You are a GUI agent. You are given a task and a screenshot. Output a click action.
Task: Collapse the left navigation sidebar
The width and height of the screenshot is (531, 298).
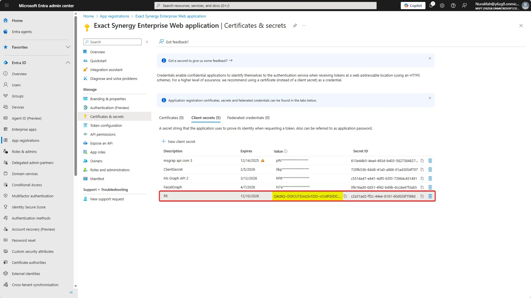[x=71, y=292]
